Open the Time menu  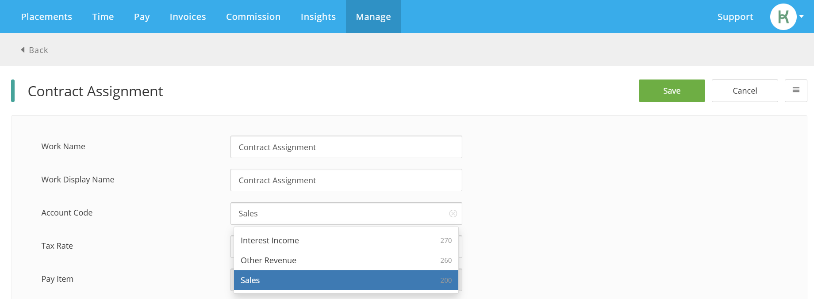click(x=103, y=17)
